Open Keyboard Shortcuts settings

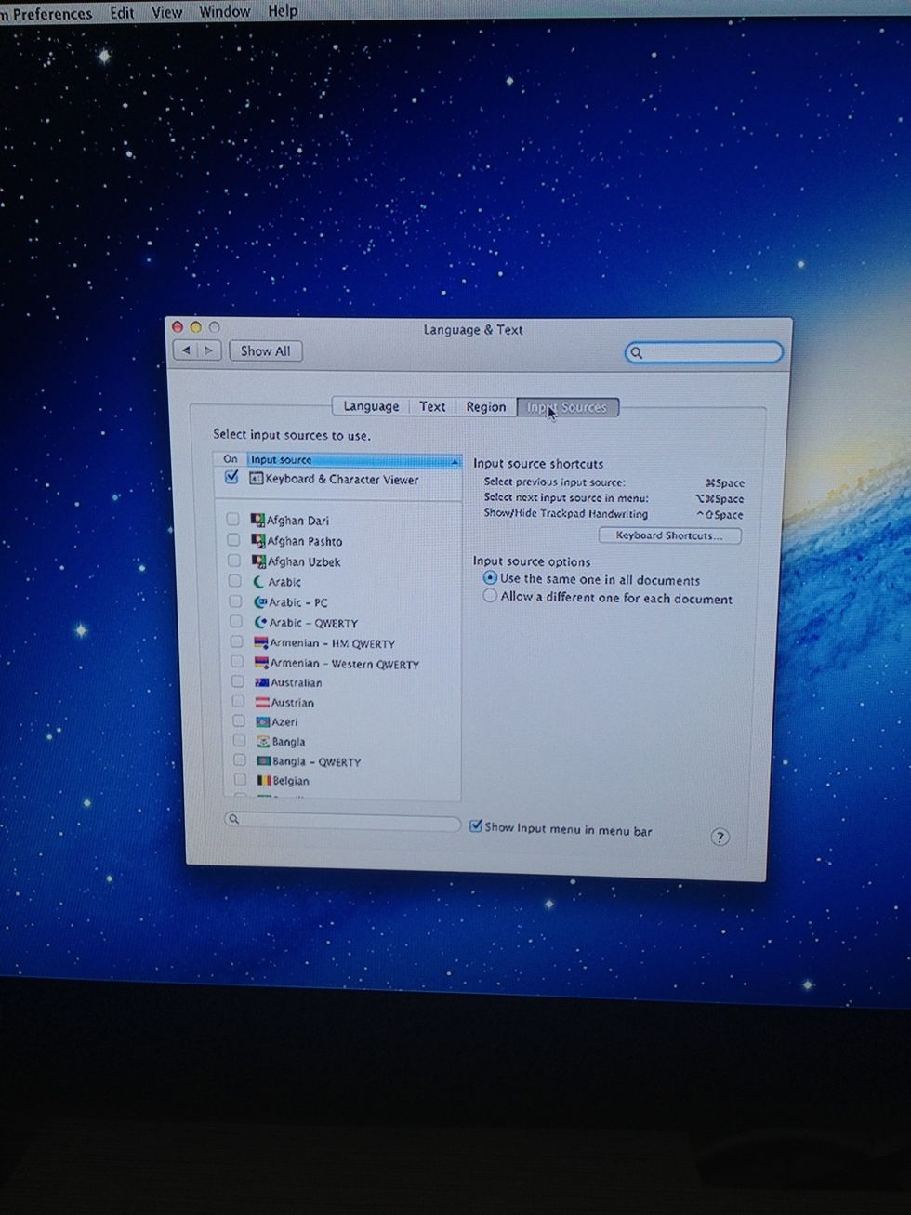(x=669, y=535)
